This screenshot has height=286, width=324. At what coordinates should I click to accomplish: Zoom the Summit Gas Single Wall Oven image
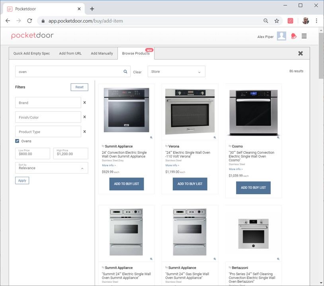coord(215,259)
